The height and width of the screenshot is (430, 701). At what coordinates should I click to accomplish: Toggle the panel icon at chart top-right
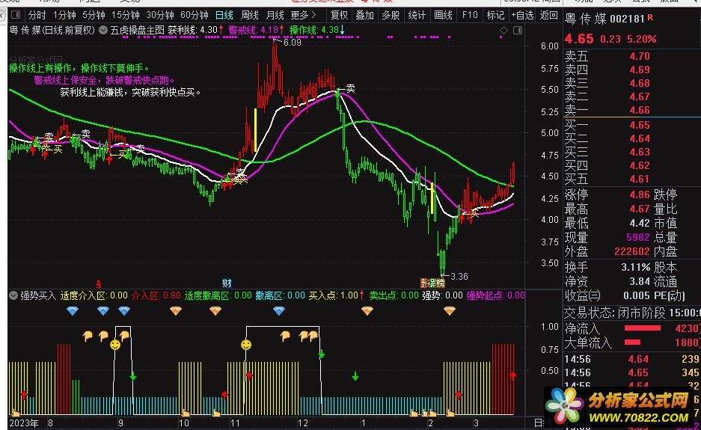tap(518, 31)
